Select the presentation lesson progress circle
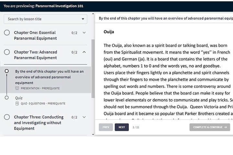233x155 pixels. 6,71
